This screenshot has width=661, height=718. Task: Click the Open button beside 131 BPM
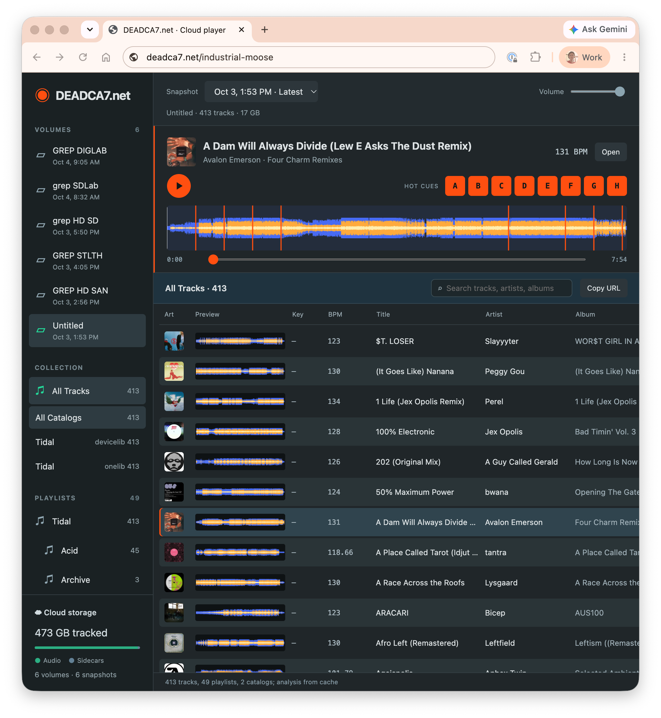pyautogui.click(x=611, y=152)
